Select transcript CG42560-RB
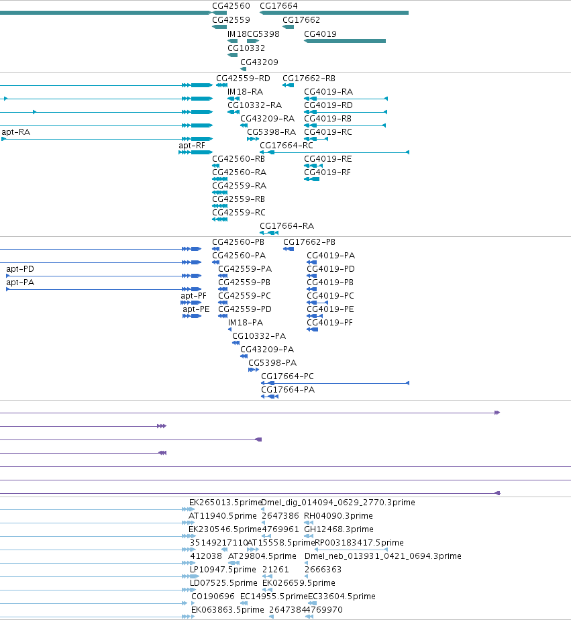Image resolution: width=571 pixels, height=620 pixels. tap(238, 159)
